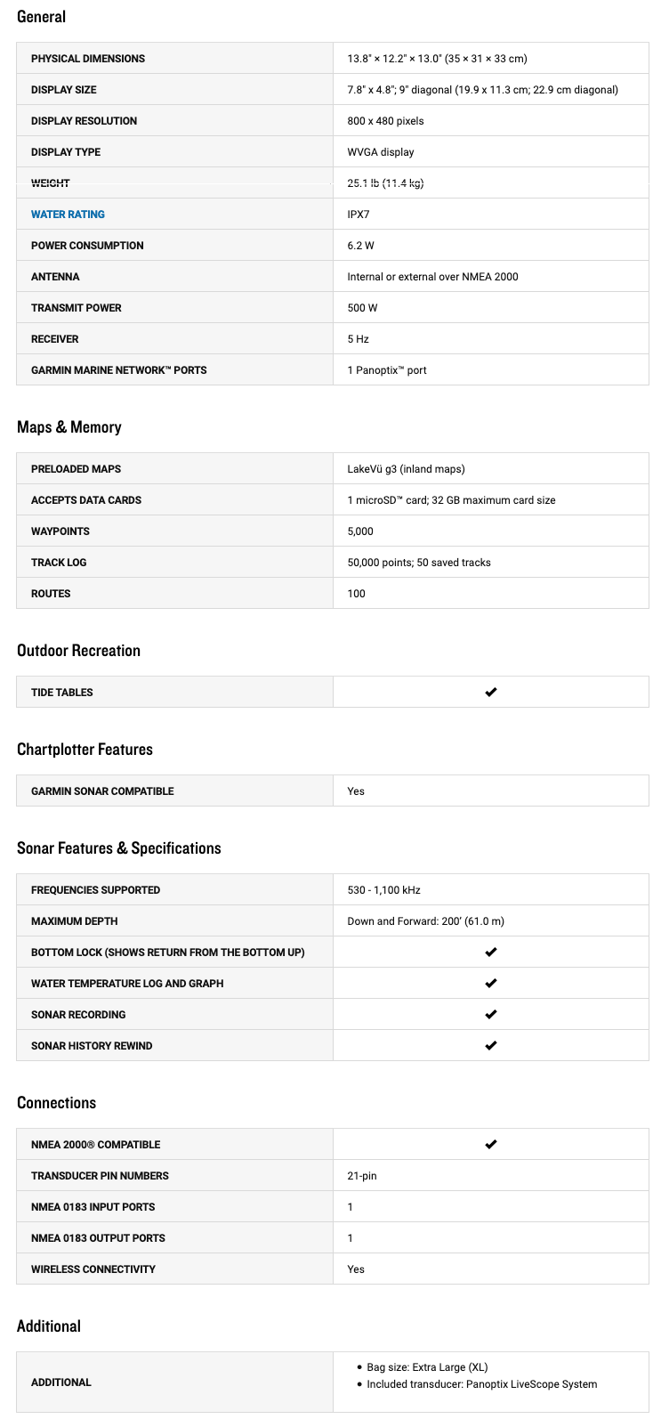This screenshot has height=1427, width=661.
Task: Click the Tide Tables checkmark icon
Action: pyautogui.click(x=490, y=692)
